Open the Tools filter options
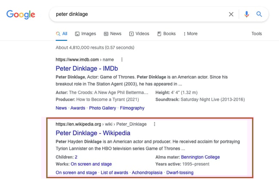Screen dimensions: 279x182 coord(257,33)
